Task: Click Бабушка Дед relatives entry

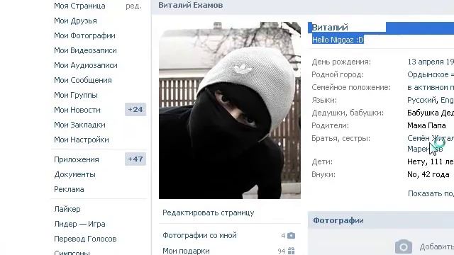Action: coord(431,113)
